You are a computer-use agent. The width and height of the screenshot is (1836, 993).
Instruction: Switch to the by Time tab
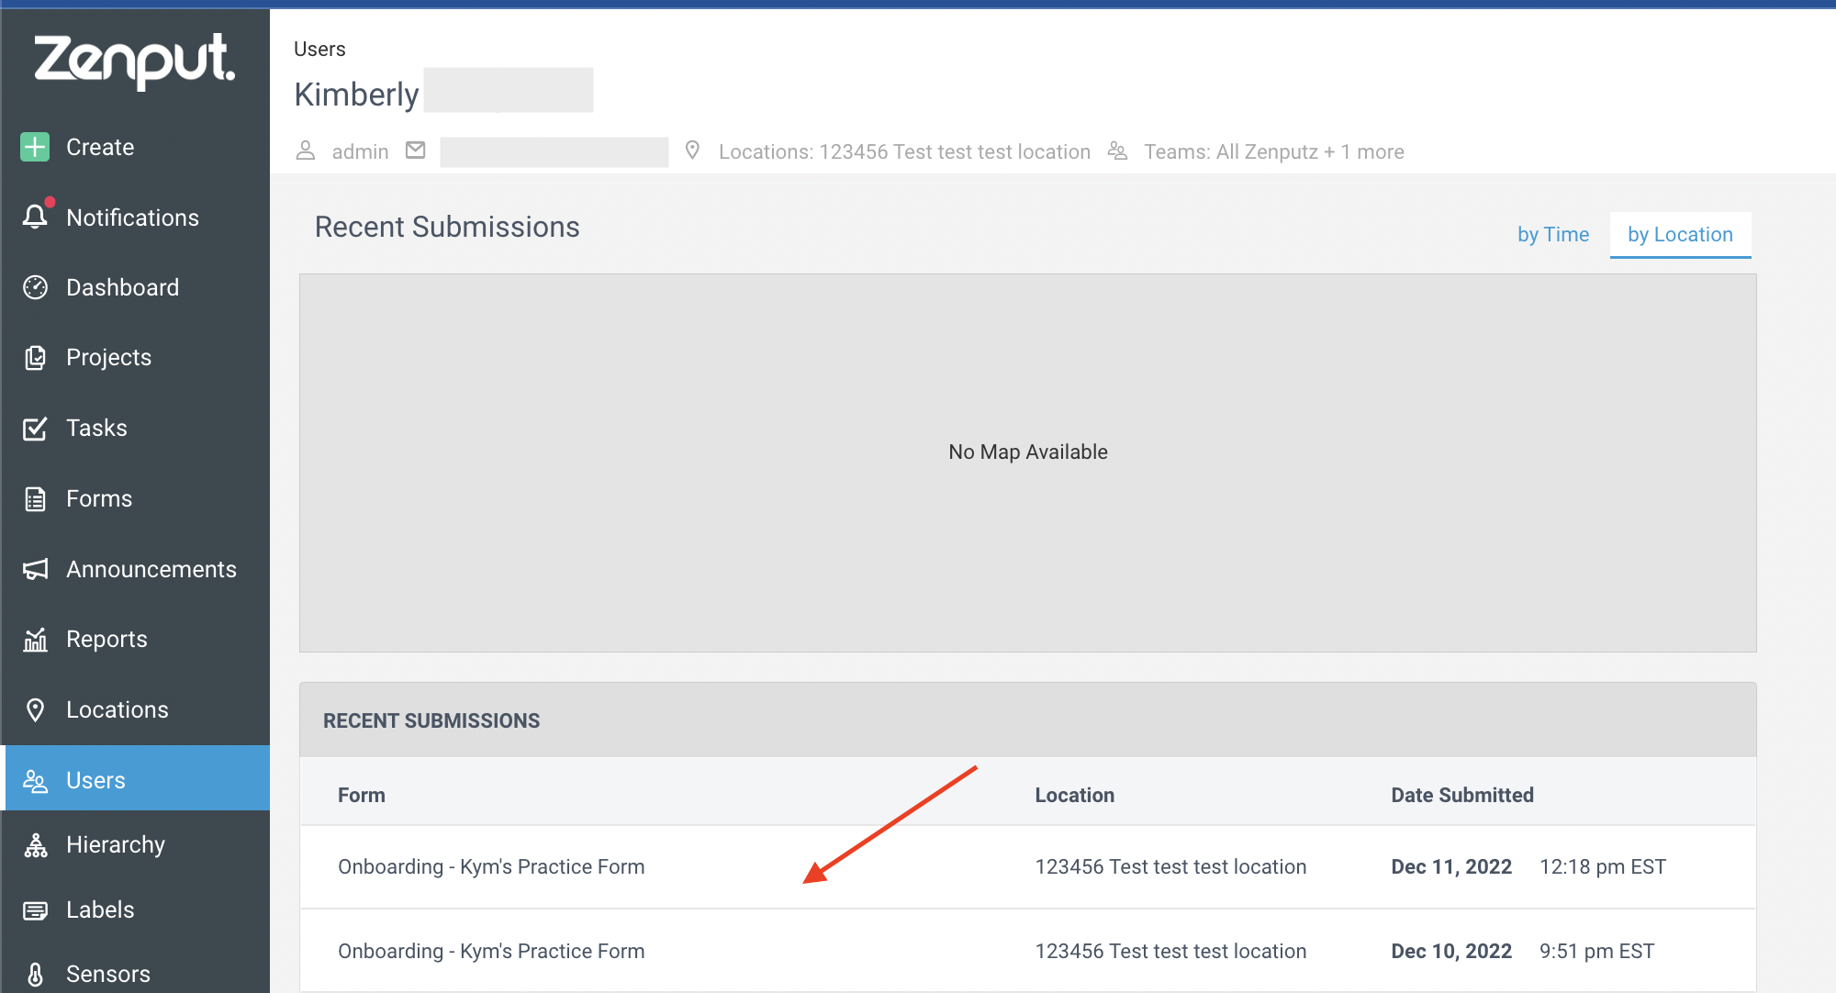pyautogui.click(x=1553, y=234)
